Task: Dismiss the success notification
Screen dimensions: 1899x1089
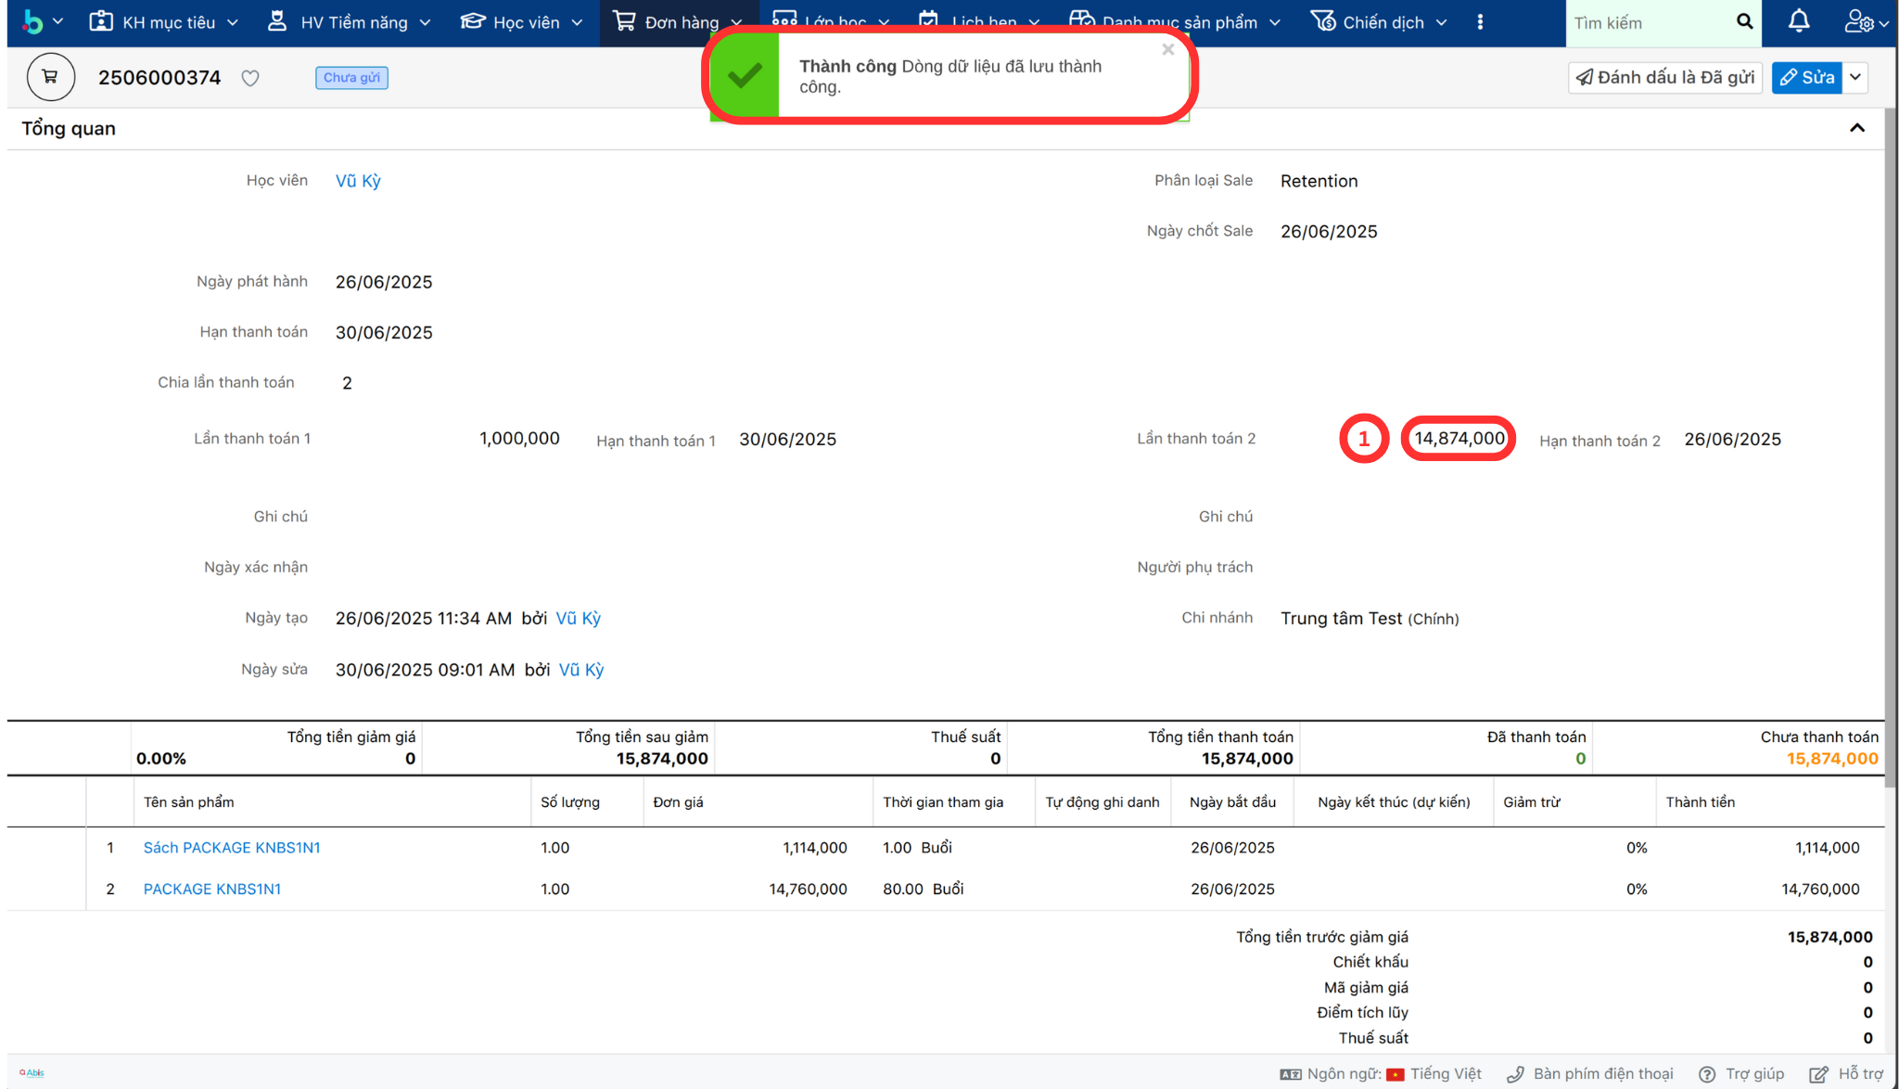Action: (x=1167, y=49)
